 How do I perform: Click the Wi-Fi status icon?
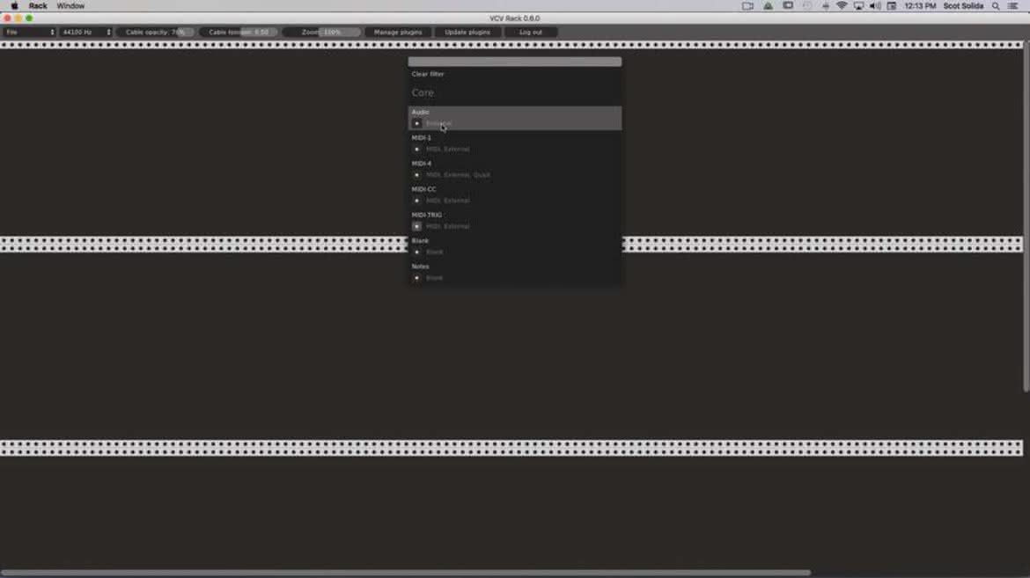(842, 6)
